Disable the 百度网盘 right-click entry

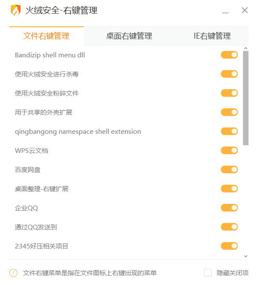tap(229, 169)
